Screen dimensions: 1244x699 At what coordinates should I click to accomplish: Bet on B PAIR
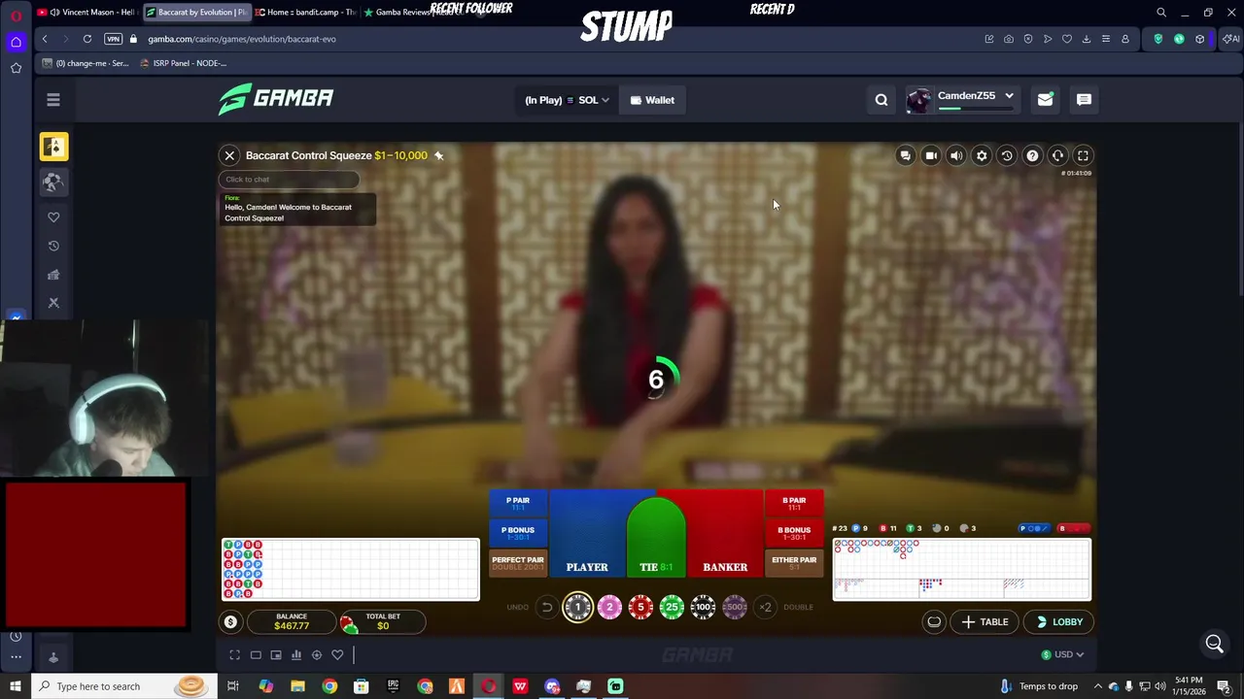[x=794, y=503]
